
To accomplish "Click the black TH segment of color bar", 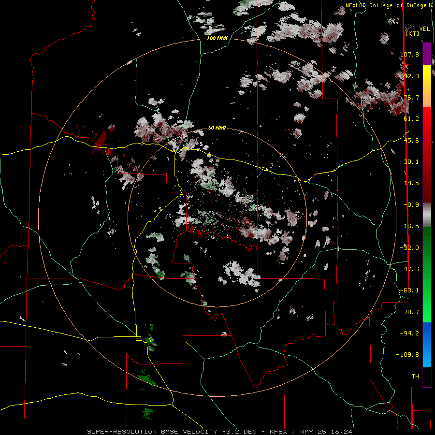I will 427,377.
